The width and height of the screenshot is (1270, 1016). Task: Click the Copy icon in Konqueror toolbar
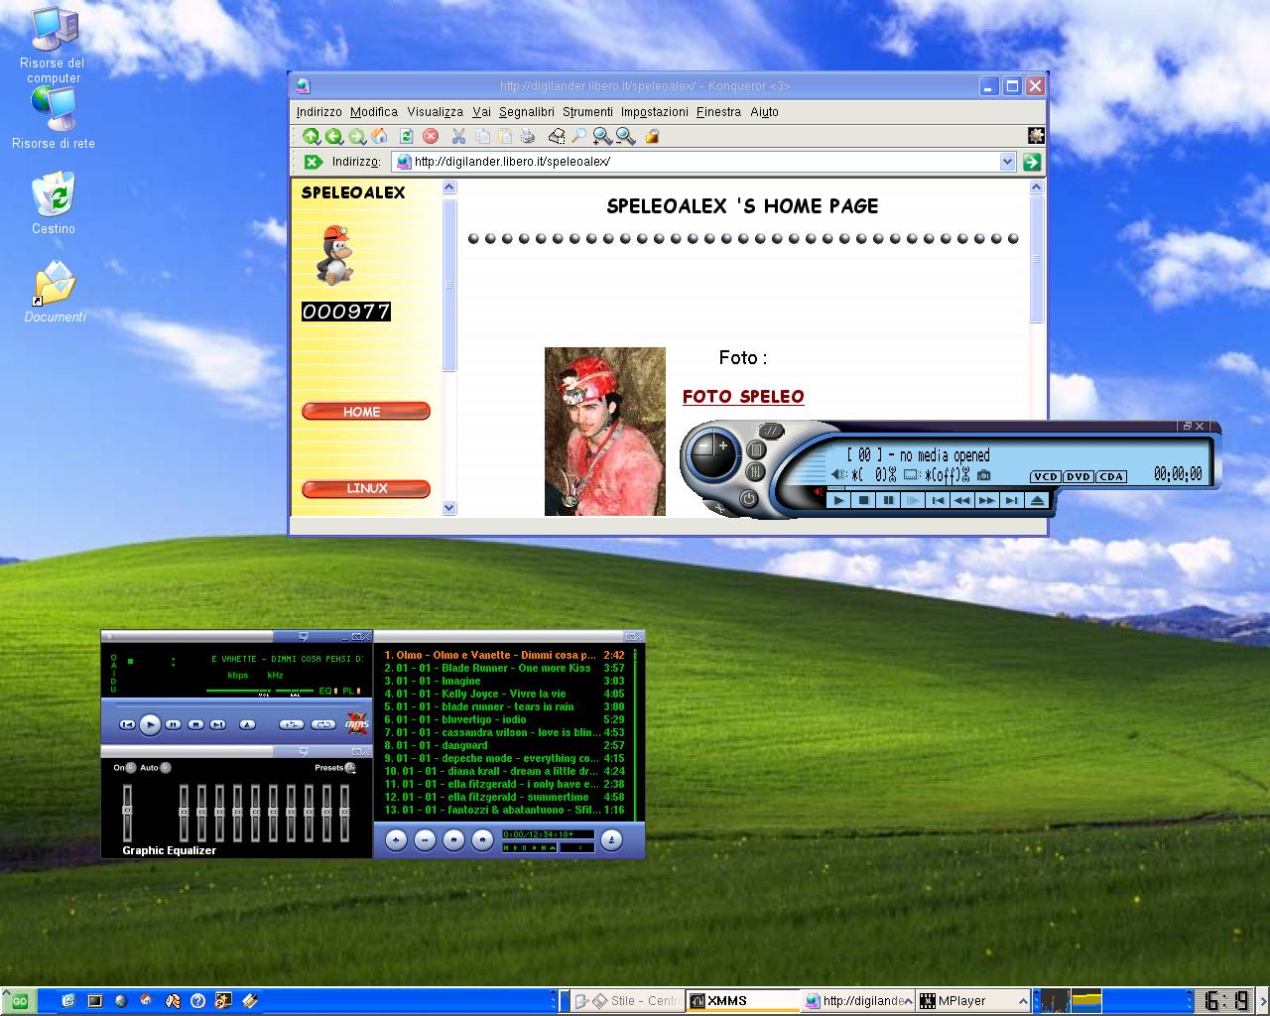[482, 137]
